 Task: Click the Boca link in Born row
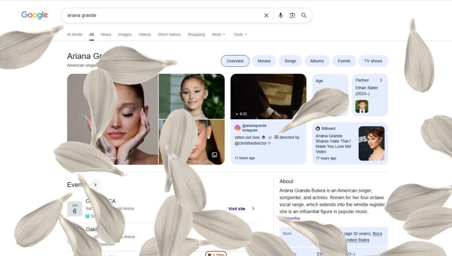377,234
